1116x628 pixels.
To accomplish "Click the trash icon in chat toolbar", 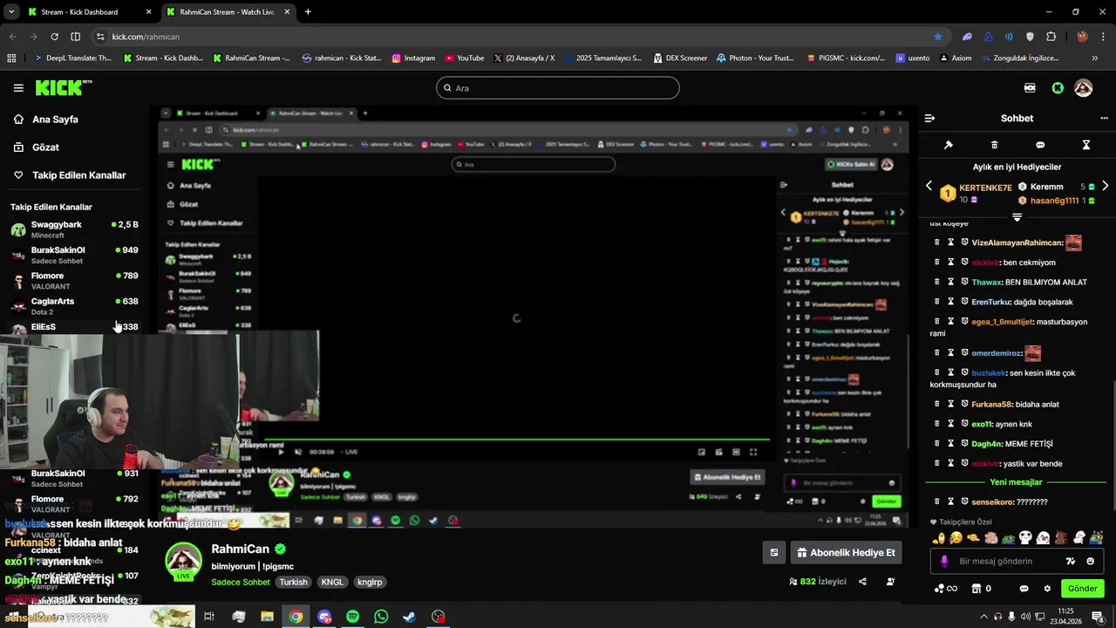I will (994, 145).
